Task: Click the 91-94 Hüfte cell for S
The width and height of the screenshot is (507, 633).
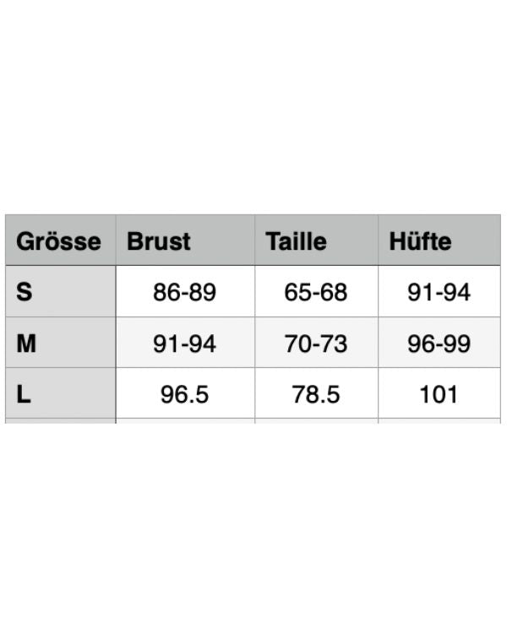Action: pyautogui.click(x=439, y=292)
